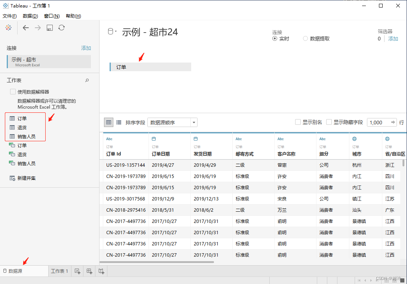
Task: Click the data source cylinder icon beside the title
Action: click(110, 31)
